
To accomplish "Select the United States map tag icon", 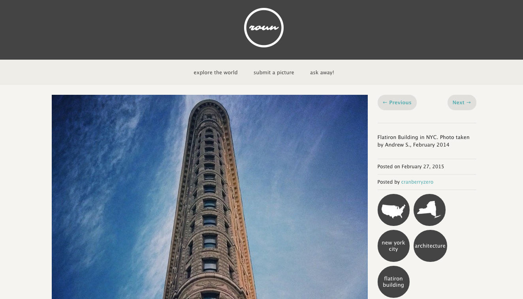I will [393, 210].
